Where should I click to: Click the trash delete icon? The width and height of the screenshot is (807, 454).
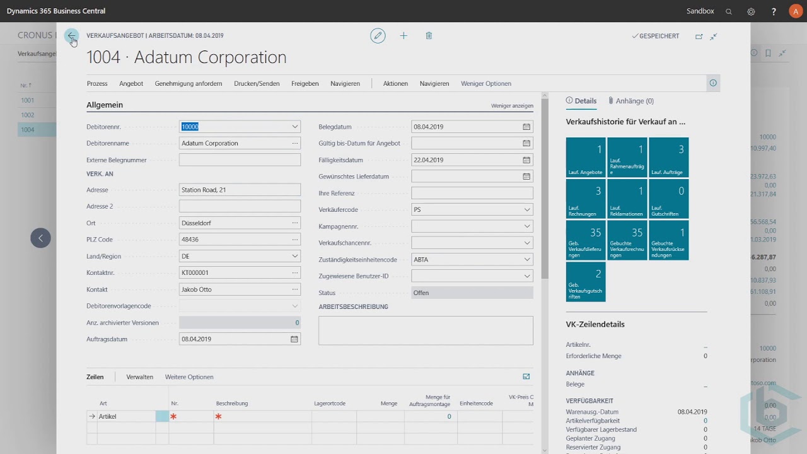(429, 36)
